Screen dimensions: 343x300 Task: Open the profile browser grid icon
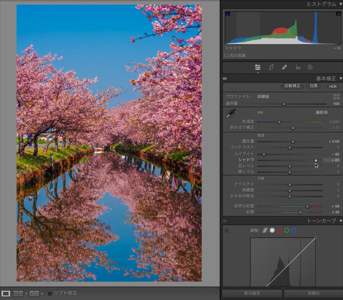click(x=336, y=97)
